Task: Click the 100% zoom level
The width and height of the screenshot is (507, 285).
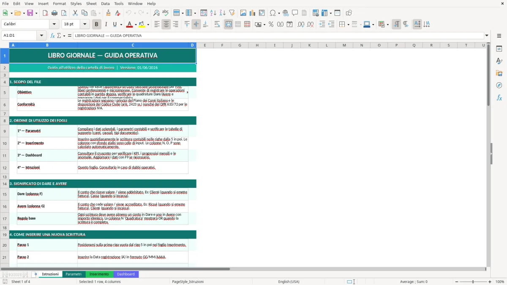Action: coord(500,282)
